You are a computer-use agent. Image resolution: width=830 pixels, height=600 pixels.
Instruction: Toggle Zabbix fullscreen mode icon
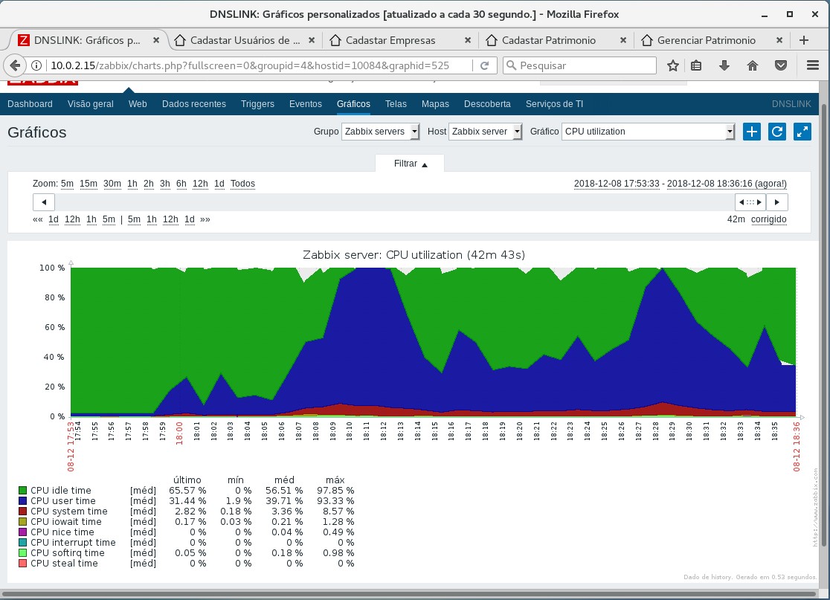coord(802,132)
